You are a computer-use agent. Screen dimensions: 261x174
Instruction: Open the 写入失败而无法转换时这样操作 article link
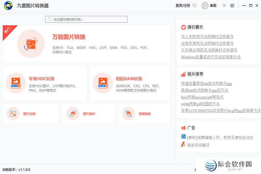pyautogui.click(x=207, y=37)
